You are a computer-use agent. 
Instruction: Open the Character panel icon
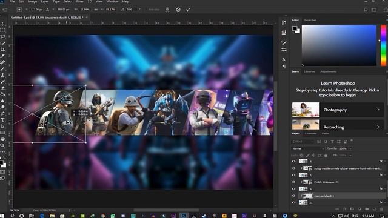(284, 59)
